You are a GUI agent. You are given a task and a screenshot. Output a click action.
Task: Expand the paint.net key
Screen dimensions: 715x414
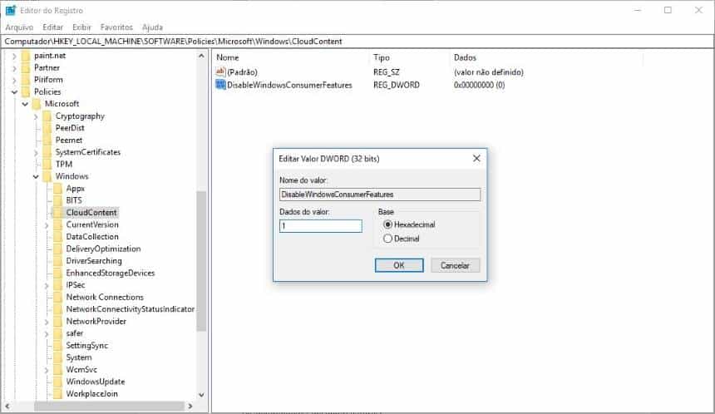tap(14, 56)
